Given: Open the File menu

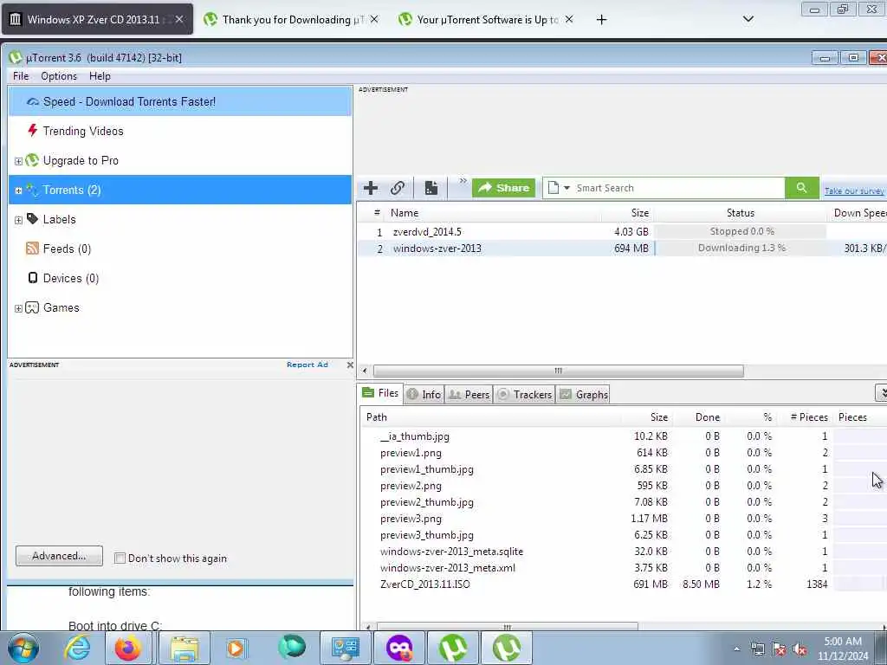Looking at the screenshot, I should click(21, 76).
